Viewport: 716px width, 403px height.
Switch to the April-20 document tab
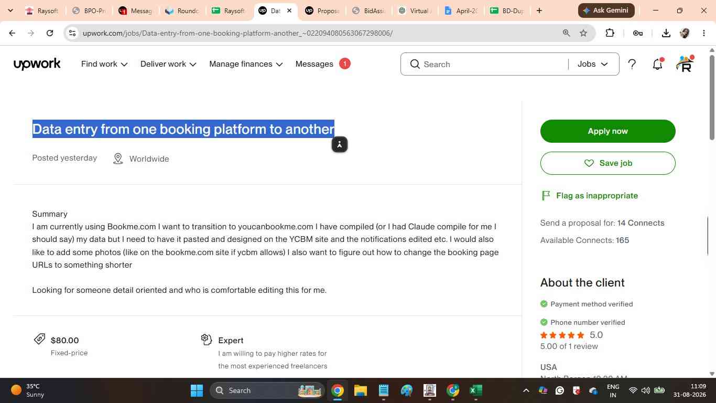click(461, 10)
